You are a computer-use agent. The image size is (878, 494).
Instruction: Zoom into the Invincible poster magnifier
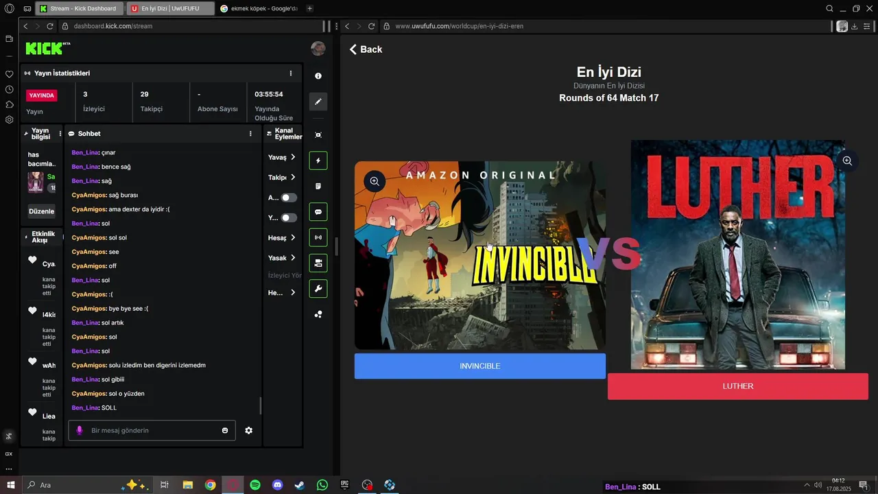375,181
